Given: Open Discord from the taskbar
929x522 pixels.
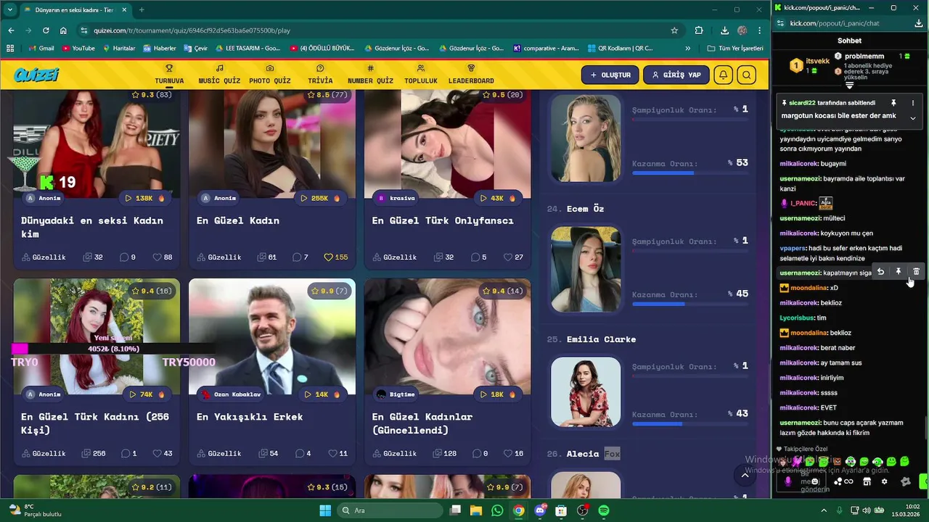Looking at the screenshot, I should coord(540,510).
